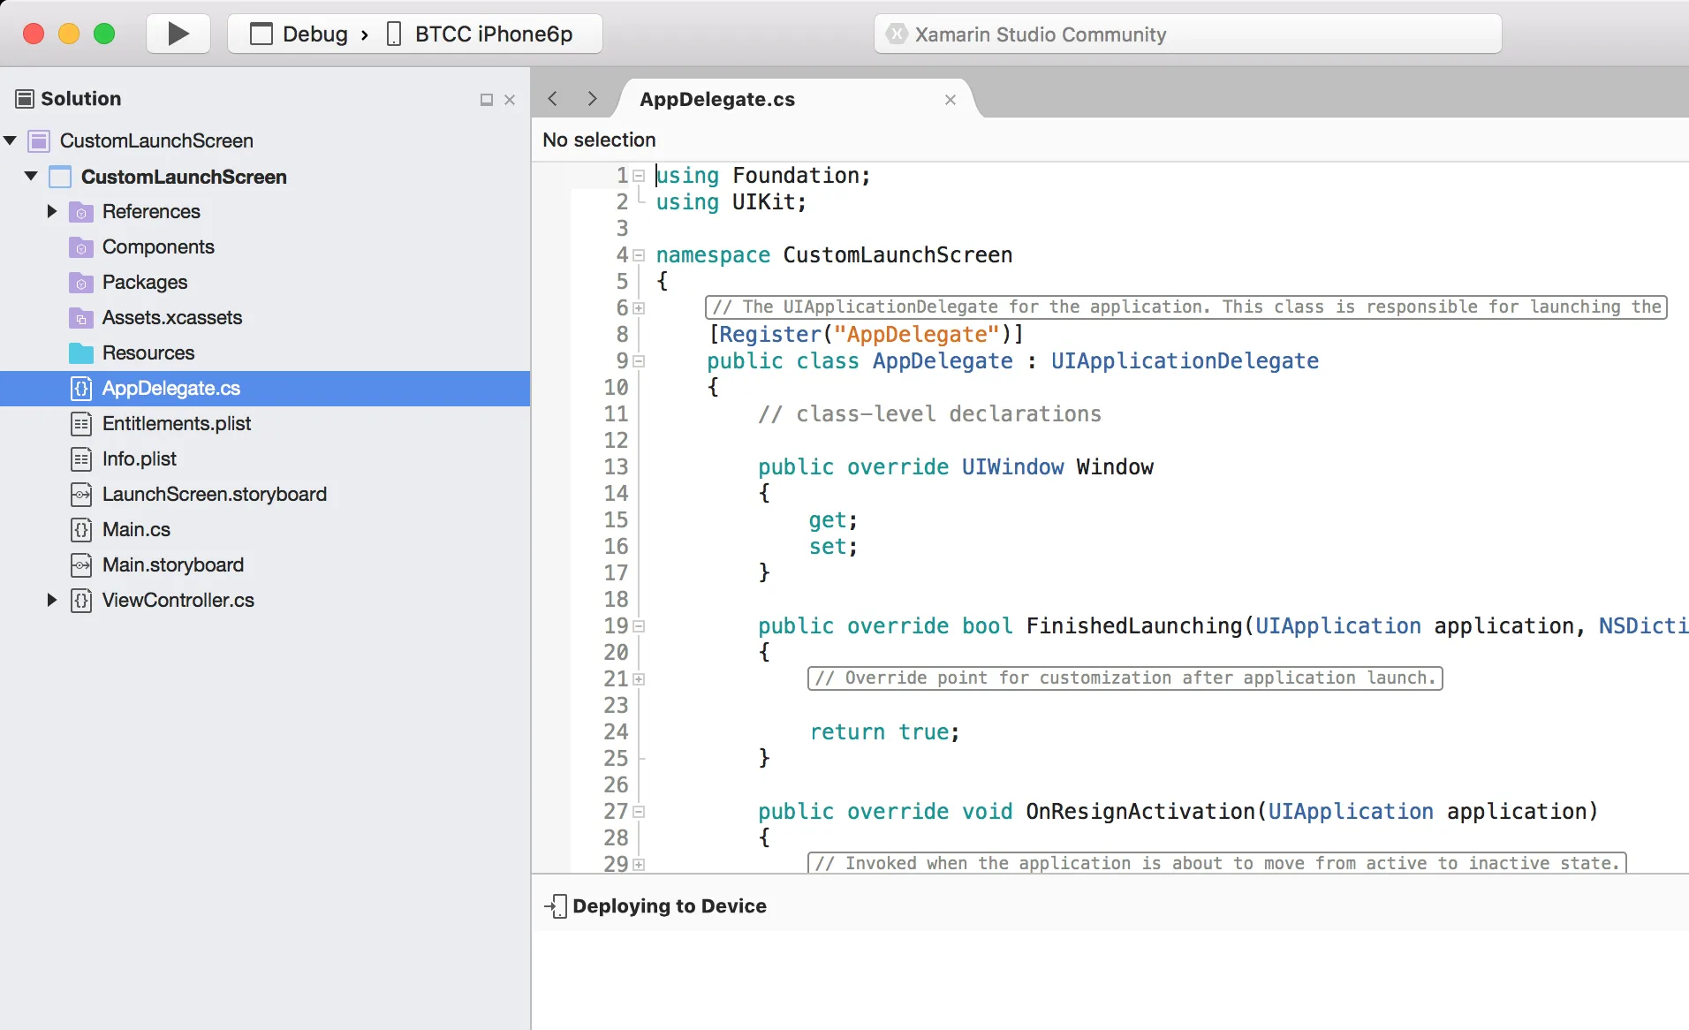
Task: Click the Deploying to Device pad title
Action: coord(670,905)
